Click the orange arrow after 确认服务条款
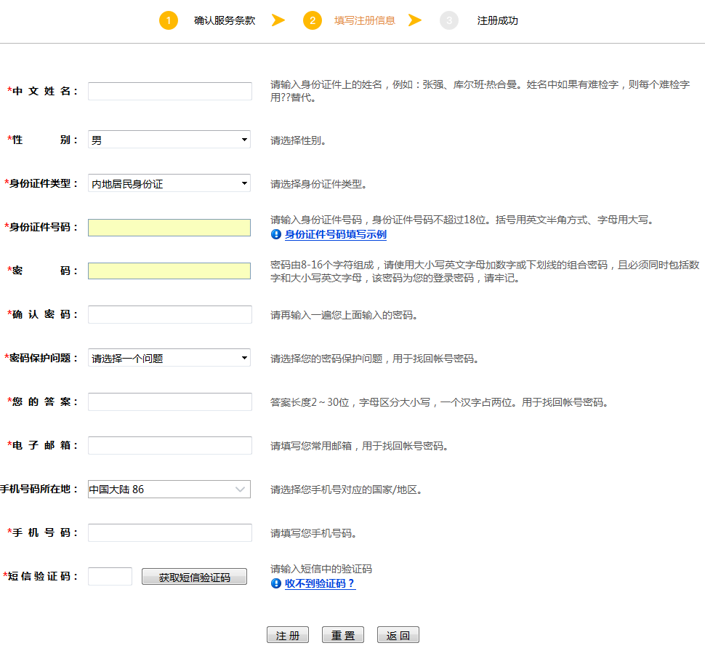The image size is (705, 651). click(x=278, y=20)
